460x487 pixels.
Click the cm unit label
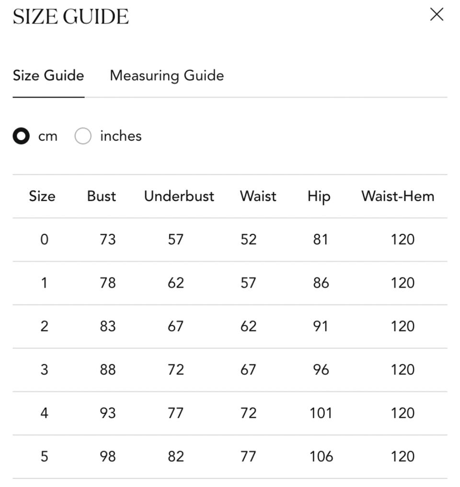pyautogui.click(x=48, y=137)
